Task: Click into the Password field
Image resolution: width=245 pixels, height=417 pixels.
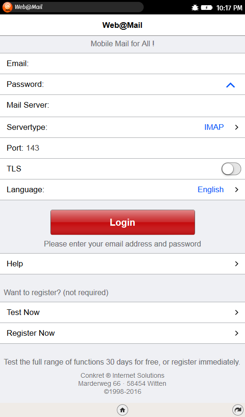Action: [122, 85]
